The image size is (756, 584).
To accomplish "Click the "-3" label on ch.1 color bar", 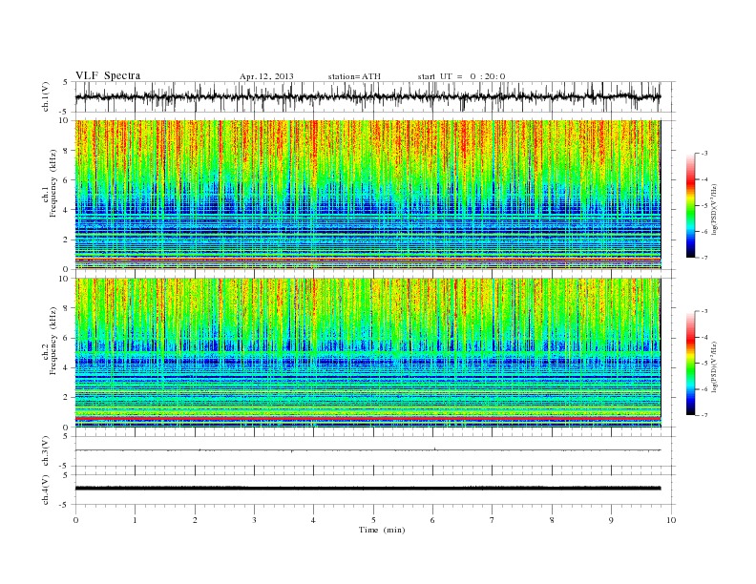I will coord(704,154).
